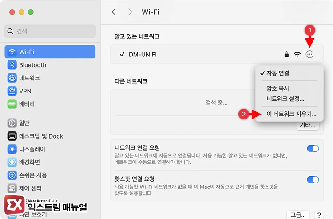Open the more options ellipsis for DM-UNIFI
This screenshot has height=219, width=333.
click(309, 54)
